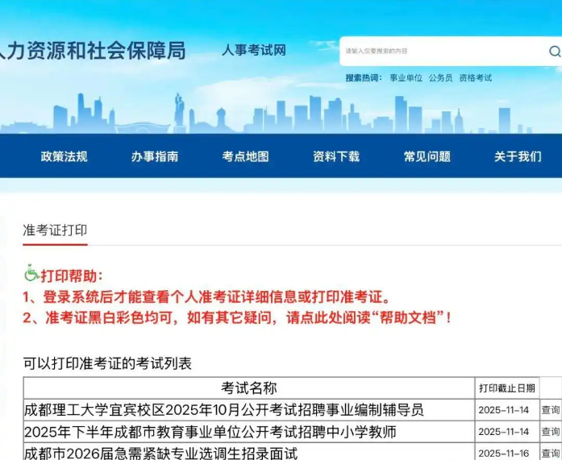Open the 政策法规 navigation menu
This screenshot has width=562, height=460.
(64, 156)
